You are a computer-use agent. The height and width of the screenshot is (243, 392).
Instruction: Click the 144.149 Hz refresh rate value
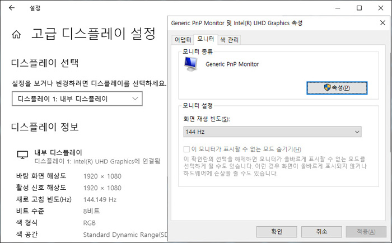point(100,199)
